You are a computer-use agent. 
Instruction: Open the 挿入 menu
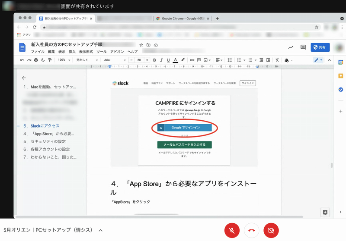(x=72, y=51)
